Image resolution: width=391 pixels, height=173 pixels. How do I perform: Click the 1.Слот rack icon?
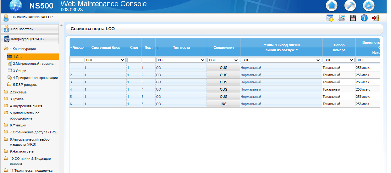[x=9, y=57]
